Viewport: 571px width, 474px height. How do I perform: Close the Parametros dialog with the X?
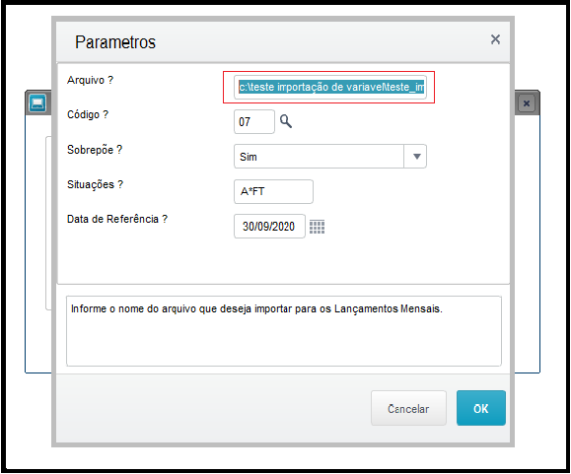click(x=495, y=39)
